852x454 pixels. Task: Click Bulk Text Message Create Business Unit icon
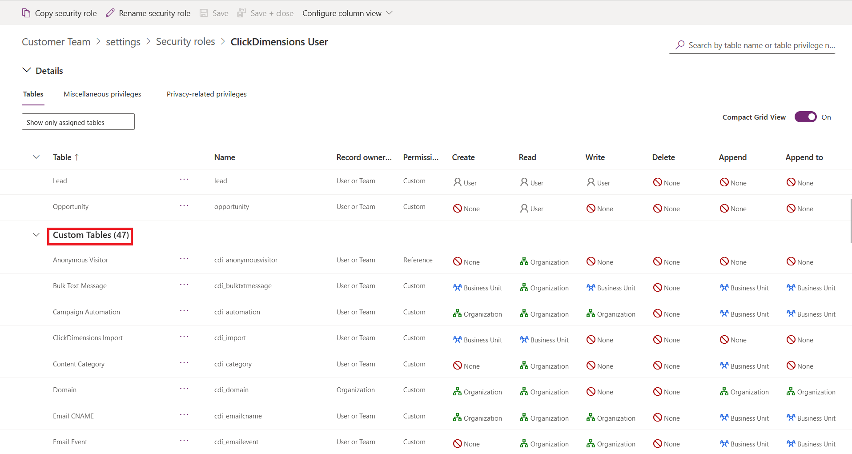tap(457, 287)
